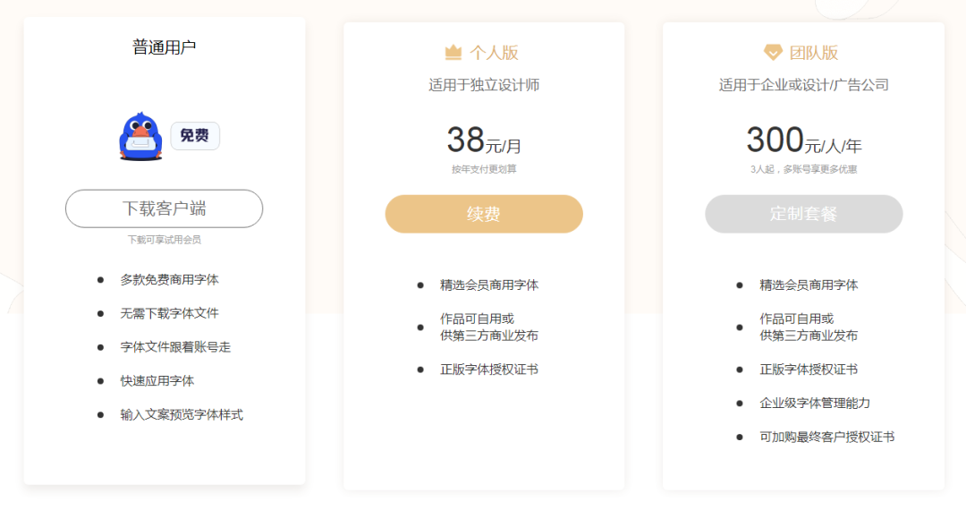
Task: Click 按年支付更划算 note under price
Action: pos(484,169)
